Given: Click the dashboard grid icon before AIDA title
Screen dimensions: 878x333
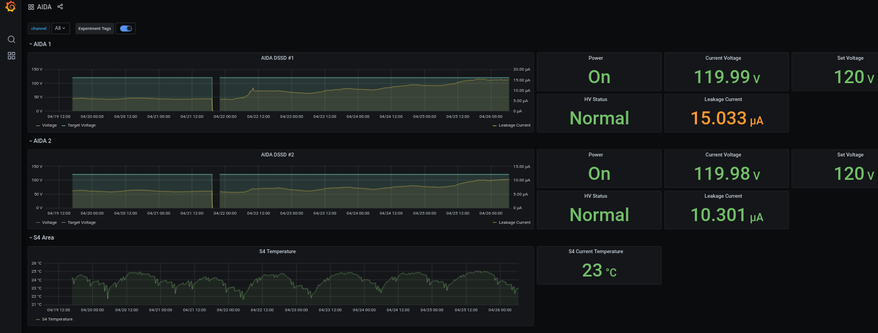Looking at the screenshot, I should (x=31, y=7).
